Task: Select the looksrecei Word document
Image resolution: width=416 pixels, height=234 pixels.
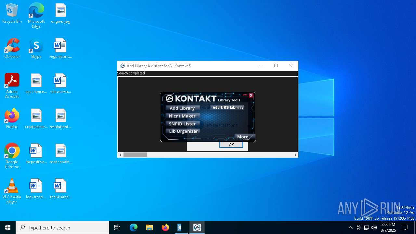Action: click(36, 189)
